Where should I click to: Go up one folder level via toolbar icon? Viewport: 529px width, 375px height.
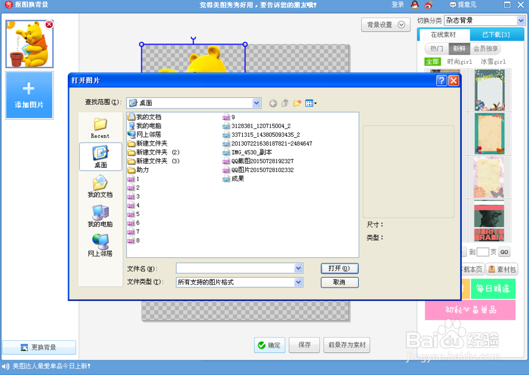pyautogui.click(x=285, y=103)
